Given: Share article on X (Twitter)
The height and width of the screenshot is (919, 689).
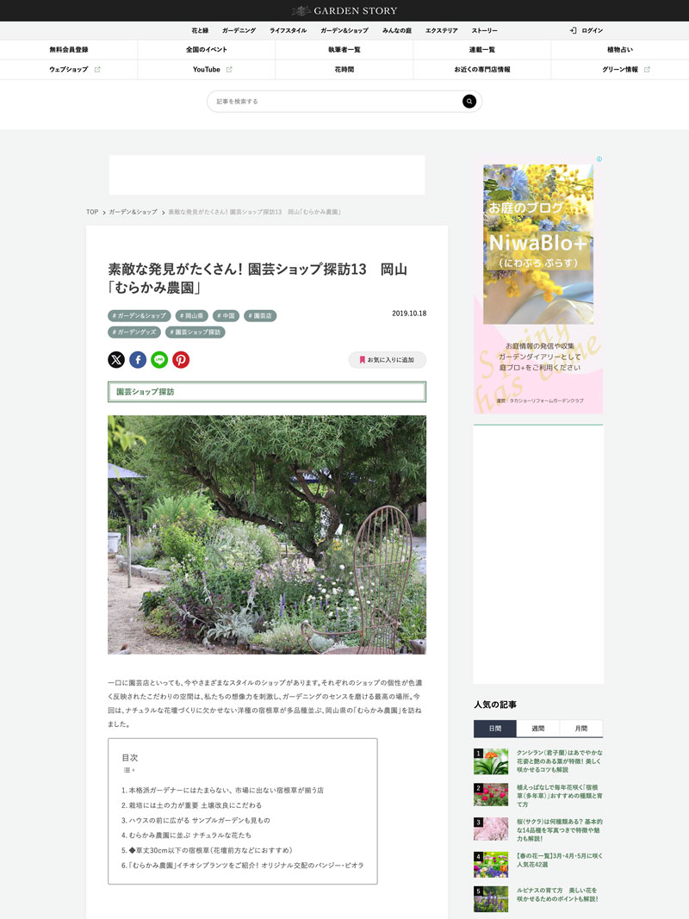Looking at the screenshot, I should (116, 360).
